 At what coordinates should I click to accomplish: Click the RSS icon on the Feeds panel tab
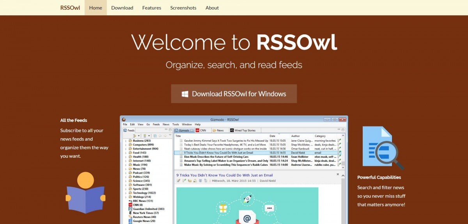[125, 130]
